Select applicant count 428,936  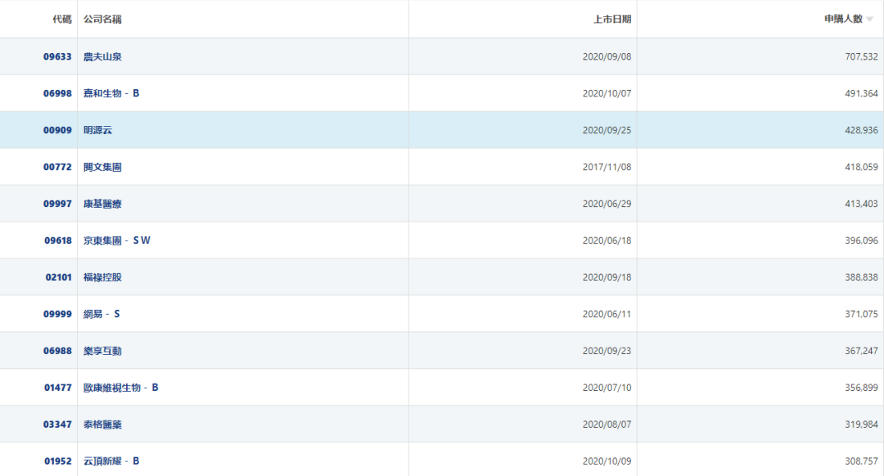(861, 130)
